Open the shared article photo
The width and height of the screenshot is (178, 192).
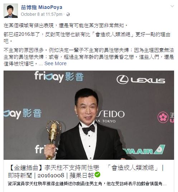[x=89, y=115]
